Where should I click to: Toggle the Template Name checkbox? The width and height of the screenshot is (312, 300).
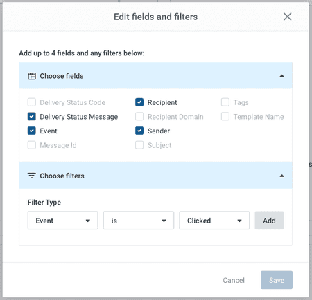pos(225,117)
